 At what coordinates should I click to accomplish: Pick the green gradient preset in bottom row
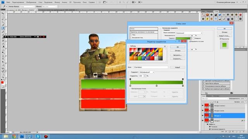[x=139, y=58]
